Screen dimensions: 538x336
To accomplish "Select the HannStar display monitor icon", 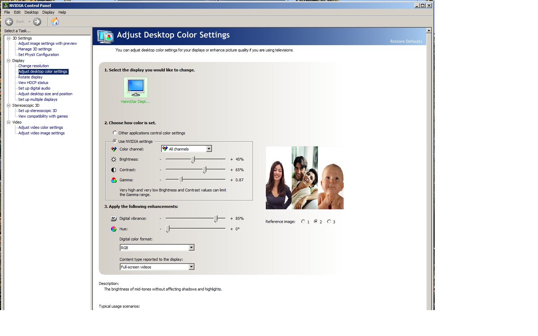I will (136, 87).
